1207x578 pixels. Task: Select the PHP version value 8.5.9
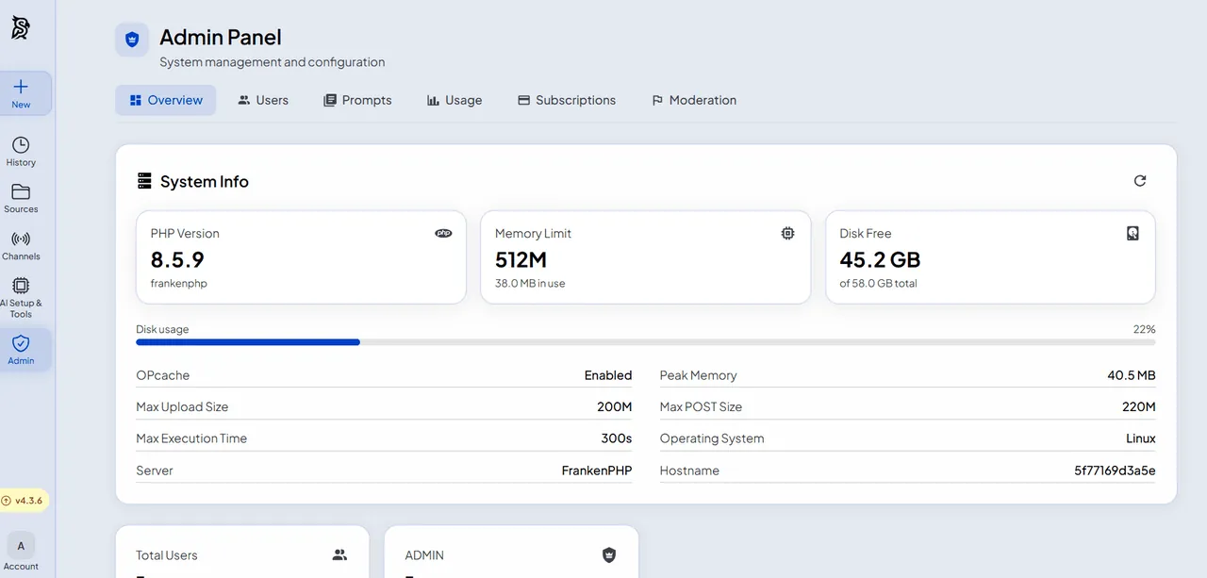click(177, 259)
